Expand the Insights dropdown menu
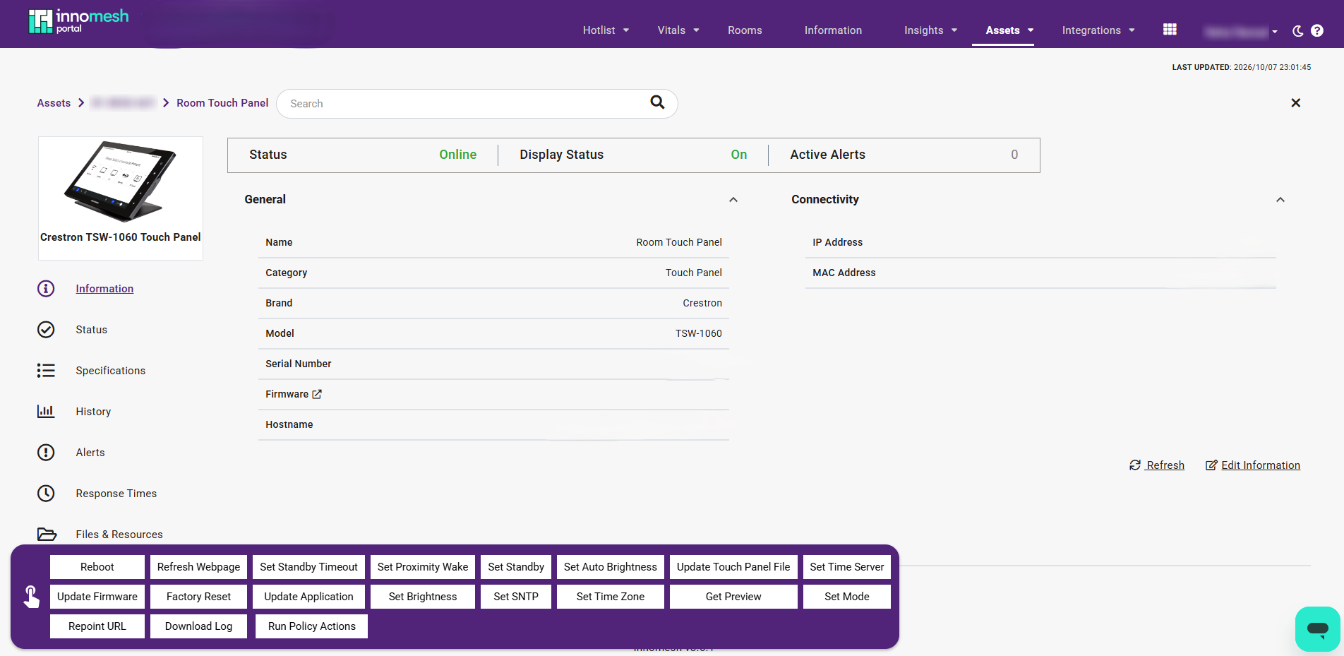Viewport: 1344px width, 656px height. click(930, 30)
